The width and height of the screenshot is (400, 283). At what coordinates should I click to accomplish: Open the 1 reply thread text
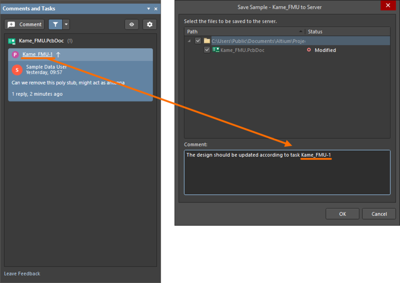37,94
